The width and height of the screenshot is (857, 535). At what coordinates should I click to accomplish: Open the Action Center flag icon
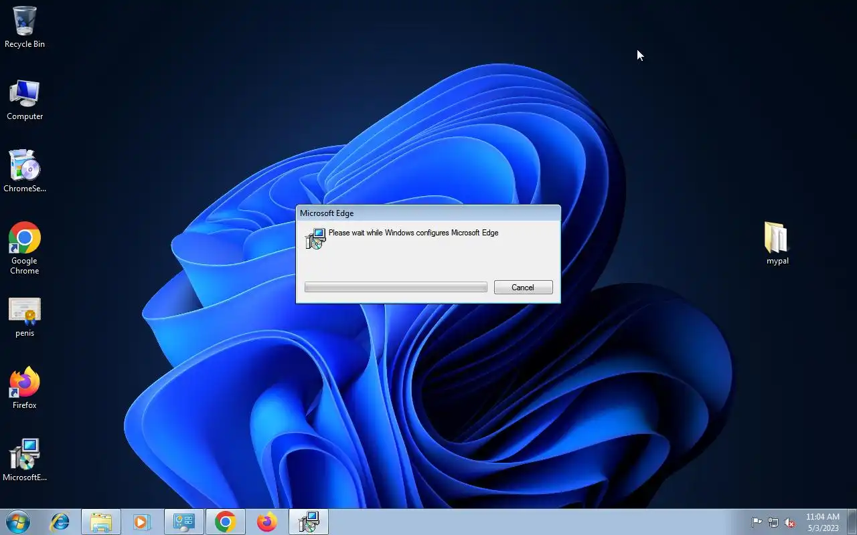coord(757,522)
